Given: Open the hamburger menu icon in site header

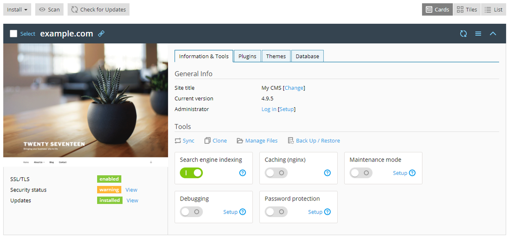Looking at the screenshot, I should coord(478,34).
